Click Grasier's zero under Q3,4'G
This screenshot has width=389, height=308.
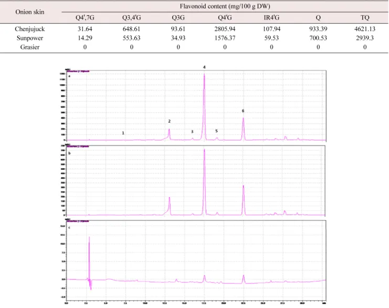pos(131,47)
